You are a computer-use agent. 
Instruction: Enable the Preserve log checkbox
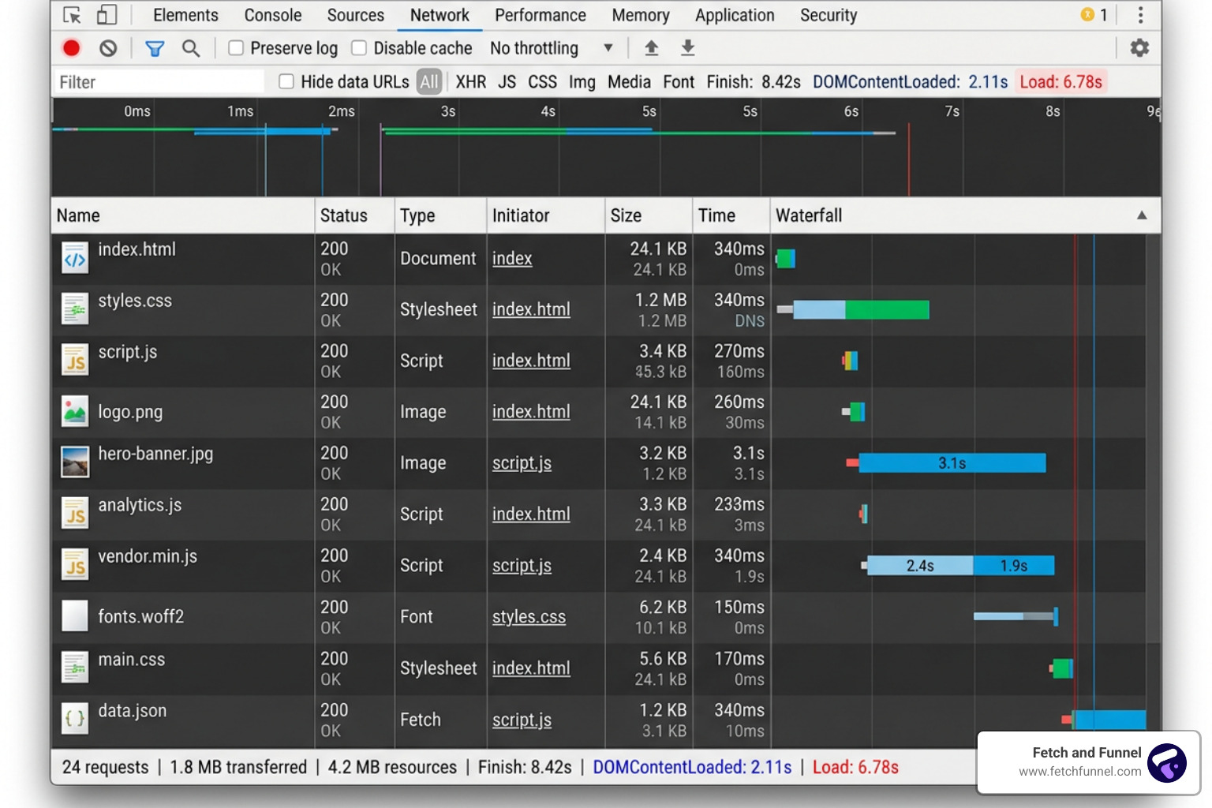[x=236, y=48]
